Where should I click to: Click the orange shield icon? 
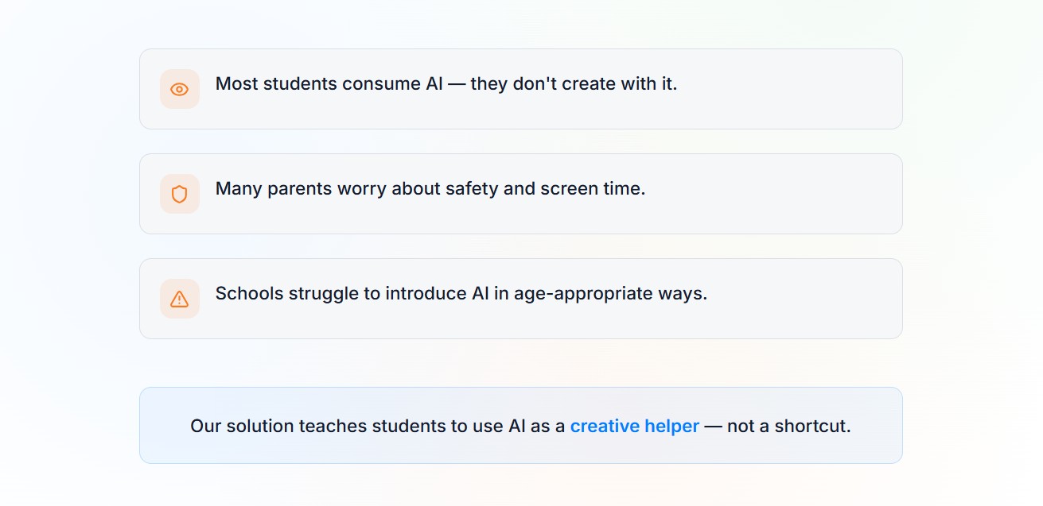click(x=180, y=194)
